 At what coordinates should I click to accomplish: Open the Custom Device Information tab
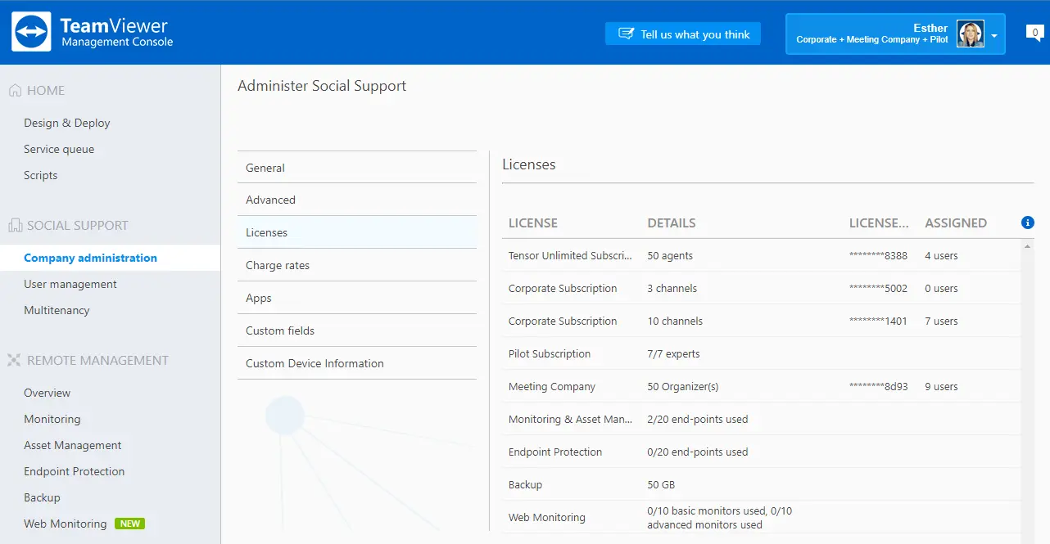pyautogui.click(x=357, y=363)
